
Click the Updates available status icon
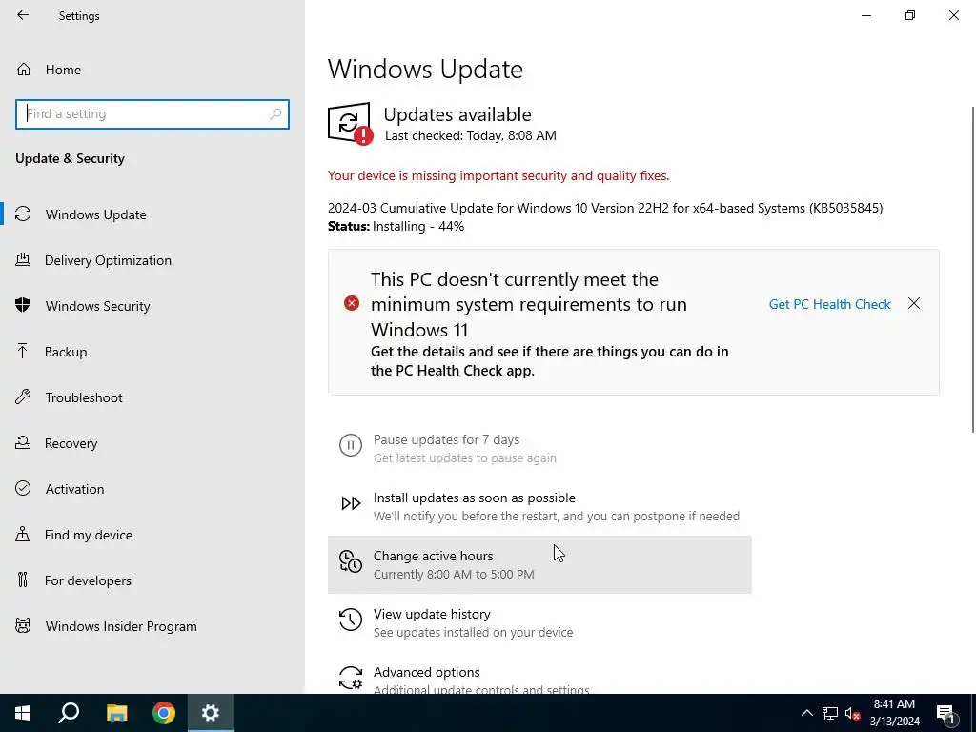coord(351,123)
